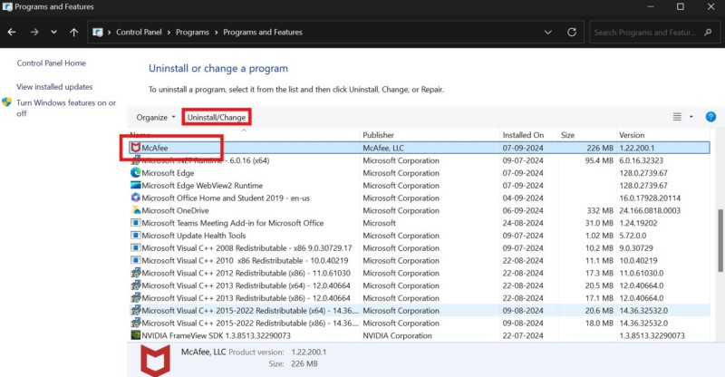Sort list by Publisher column header

point(379,135)
